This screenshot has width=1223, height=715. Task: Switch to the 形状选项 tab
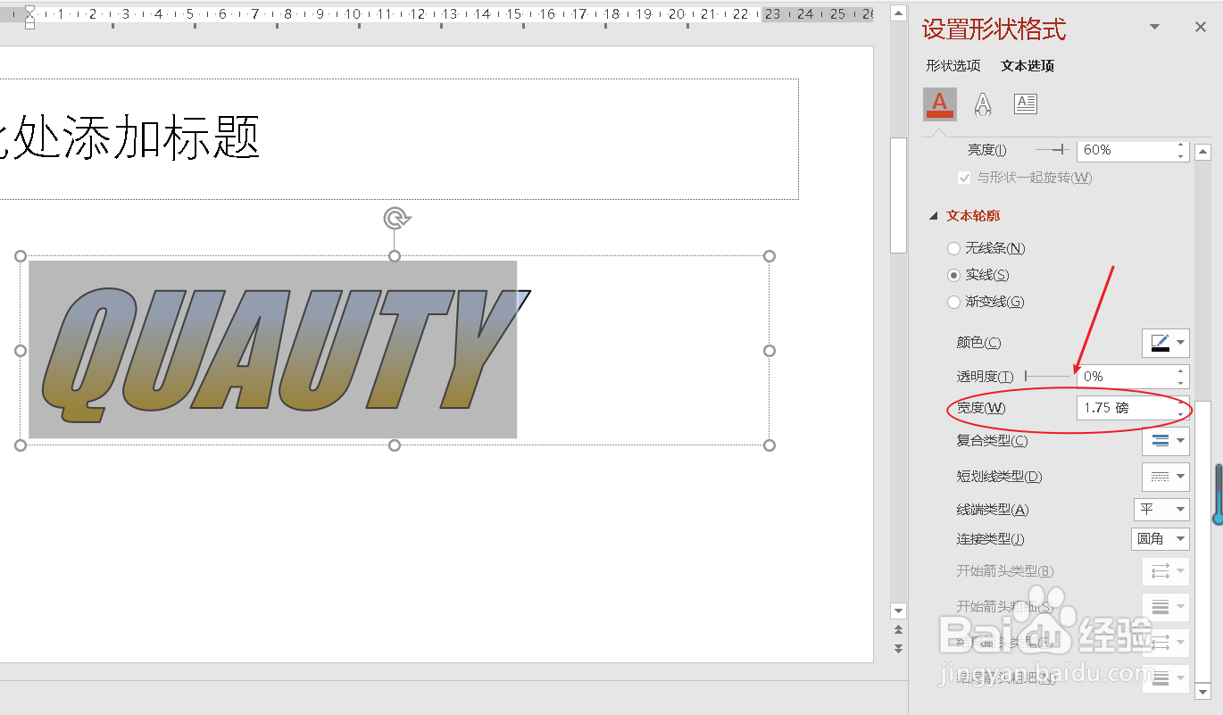953,65
